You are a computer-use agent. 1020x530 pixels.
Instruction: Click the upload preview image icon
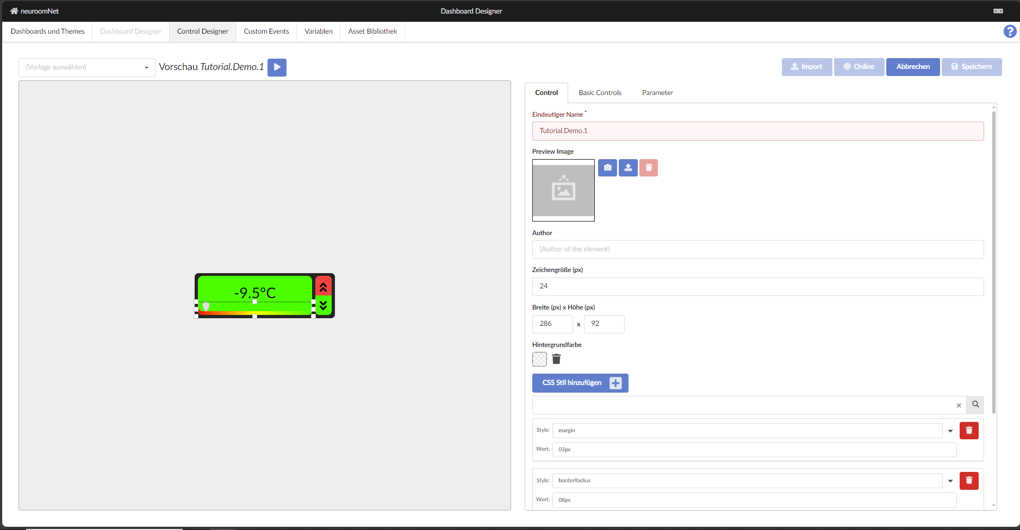point(628,168)
